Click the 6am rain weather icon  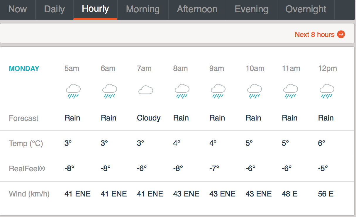pos(109,91)
